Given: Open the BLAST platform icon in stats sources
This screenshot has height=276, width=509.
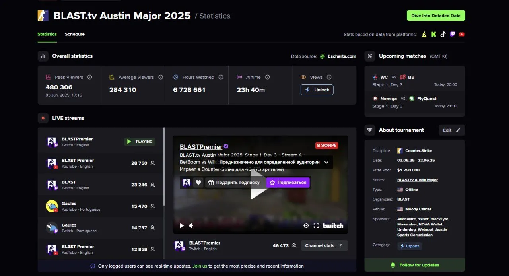Looking at the screenshot, I should [424, 35].
